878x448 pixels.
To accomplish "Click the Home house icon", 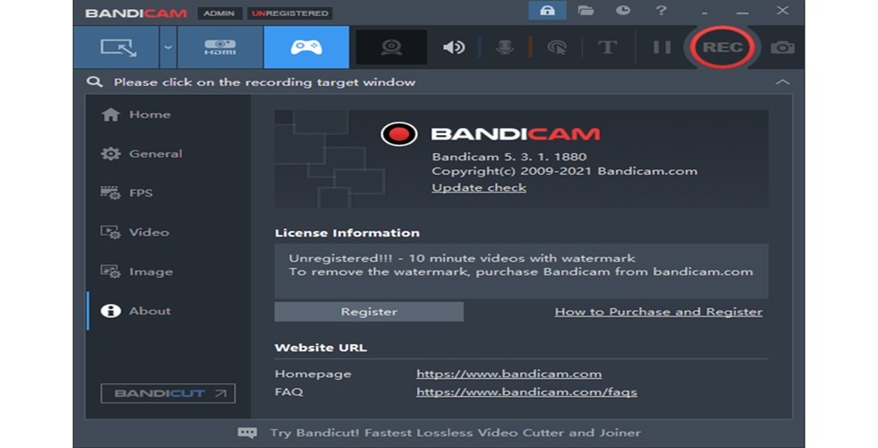I will tap(110, 115).
